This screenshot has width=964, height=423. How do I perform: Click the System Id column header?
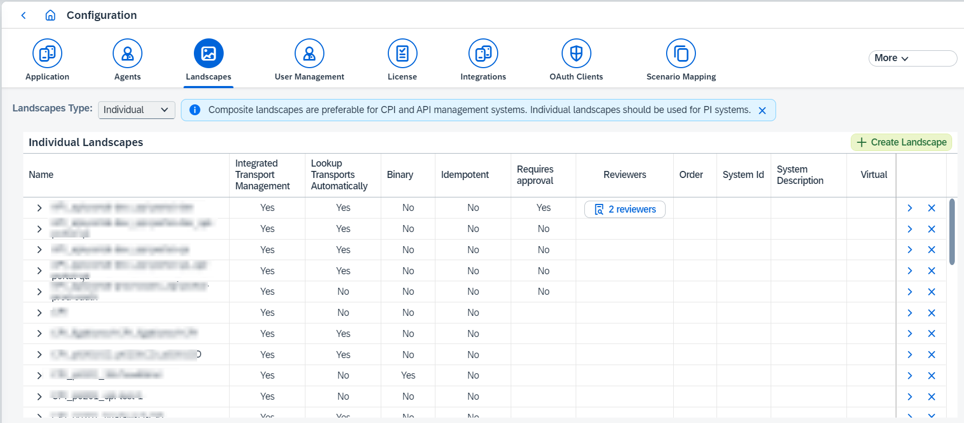[x=743, y=175]
